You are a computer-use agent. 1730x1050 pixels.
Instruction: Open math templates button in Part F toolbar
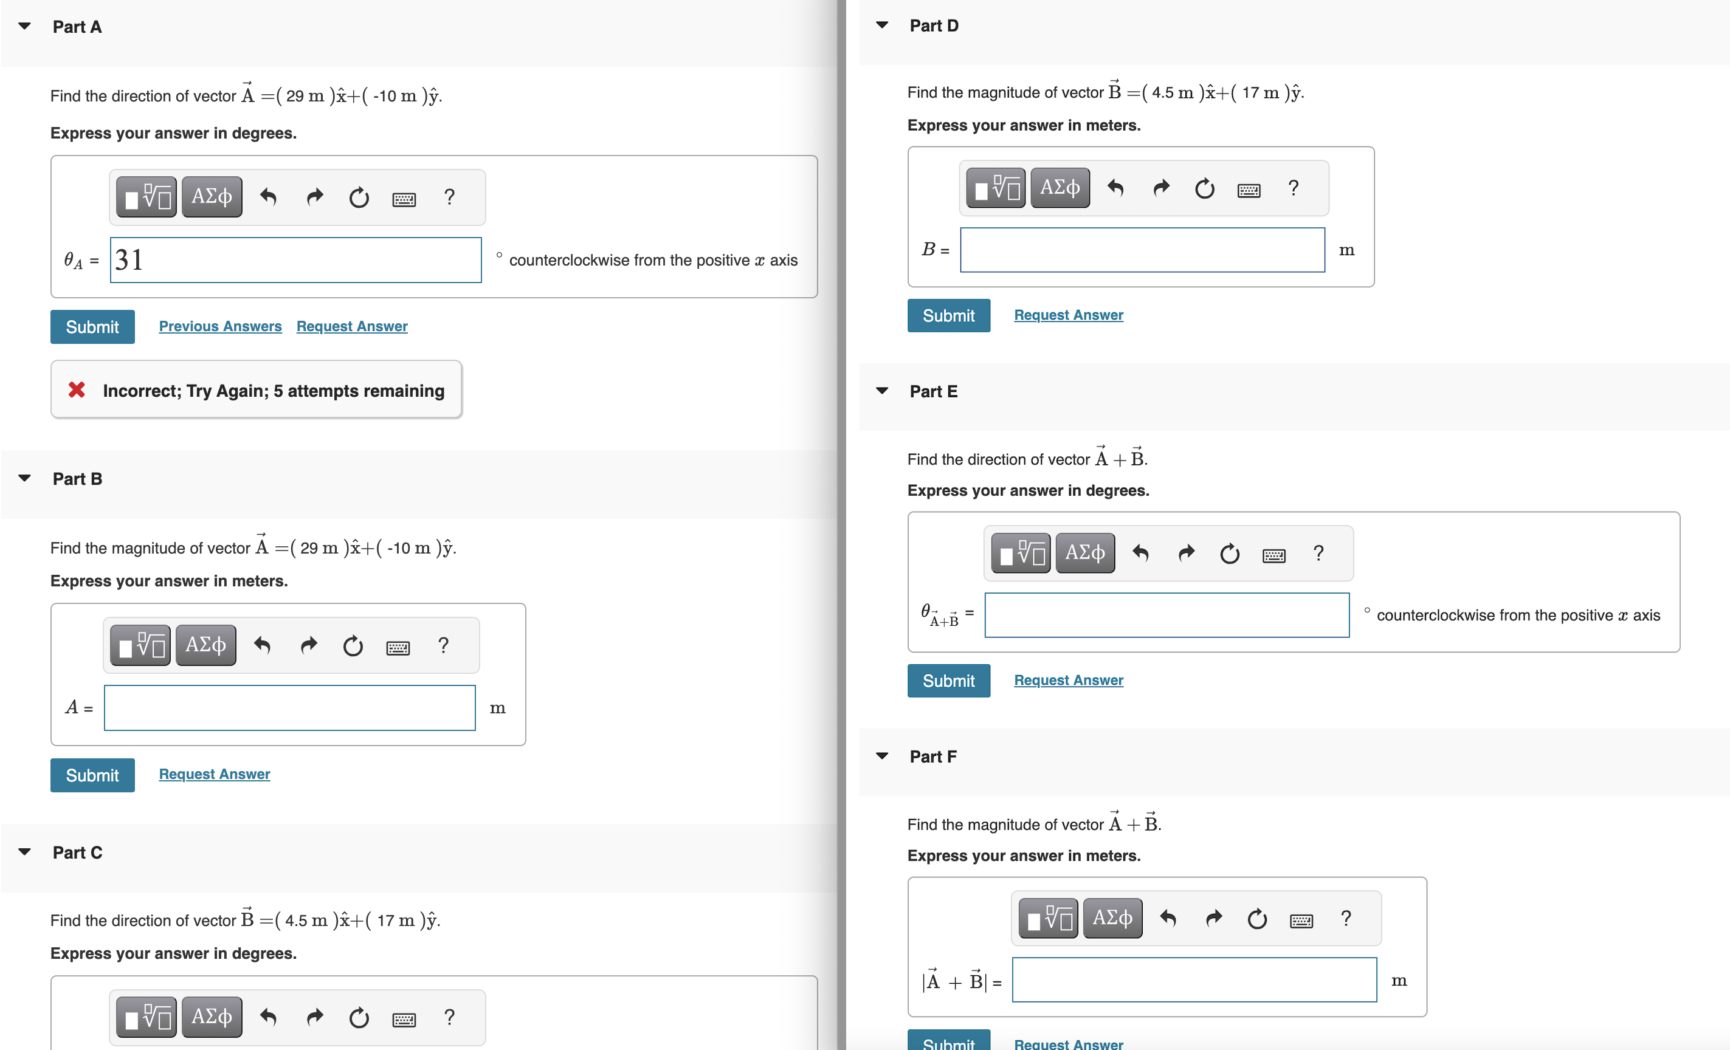click(x=1048, y=919)
